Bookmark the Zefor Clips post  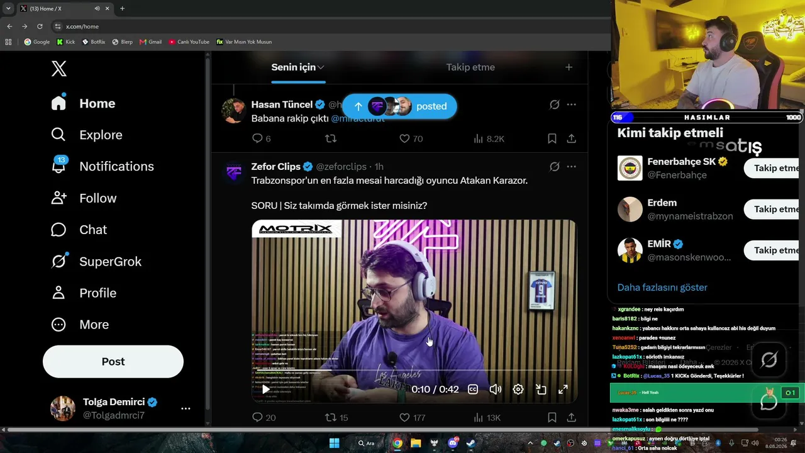click(x=552, y=417)
